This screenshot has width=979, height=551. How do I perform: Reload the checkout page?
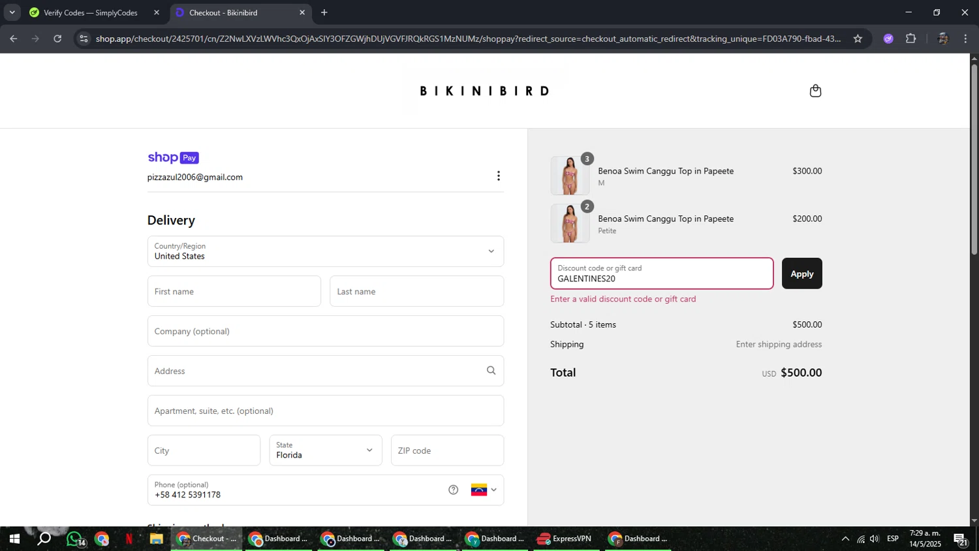point(57,39)
